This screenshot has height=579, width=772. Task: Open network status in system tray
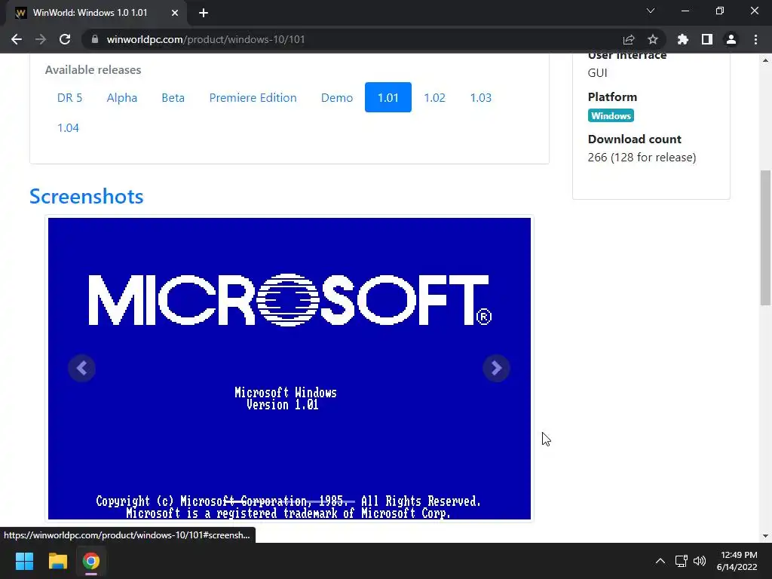click(682, 561)
